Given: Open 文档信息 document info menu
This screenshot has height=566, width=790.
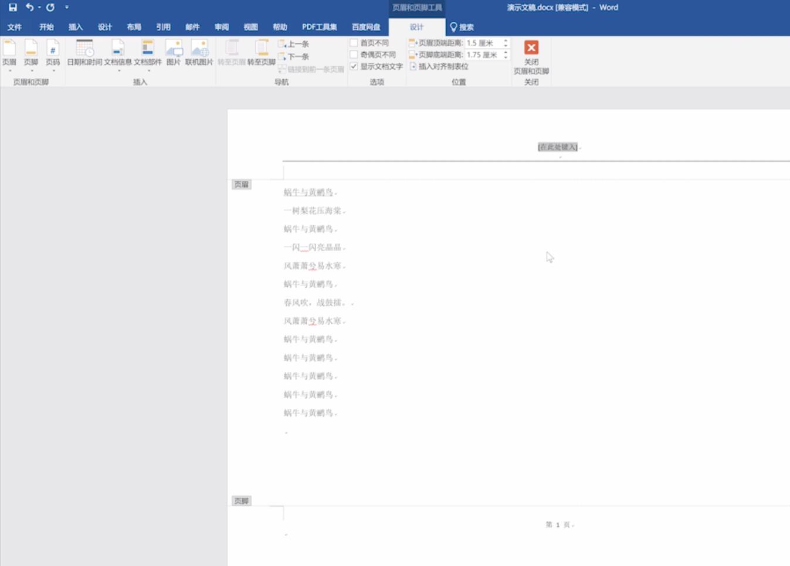Looking at the screenshot, I should click(x=118, y=54).
